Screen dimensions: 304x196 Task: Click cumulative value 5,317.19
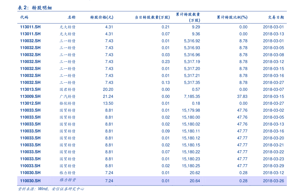(x=192, y=62)
